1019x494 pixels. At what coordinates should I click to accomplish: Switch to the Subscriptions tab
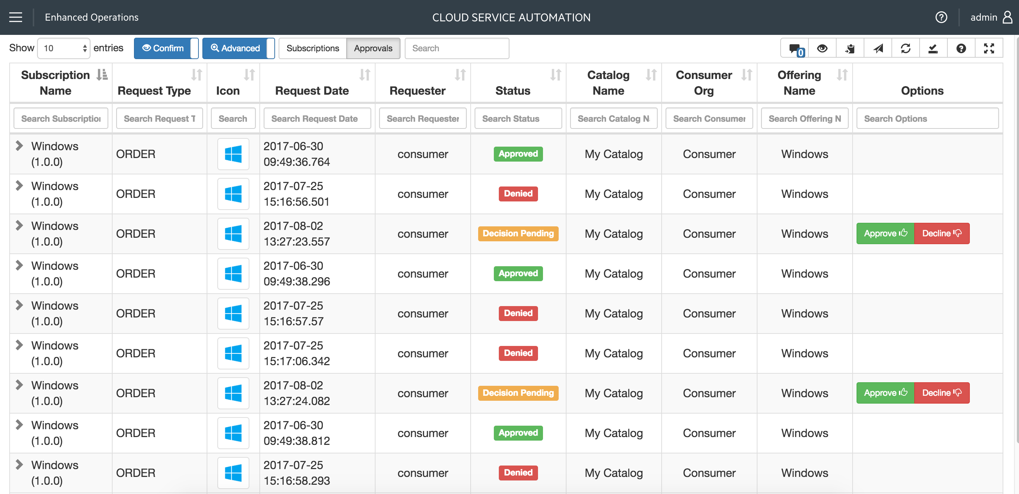click(312, 48)
